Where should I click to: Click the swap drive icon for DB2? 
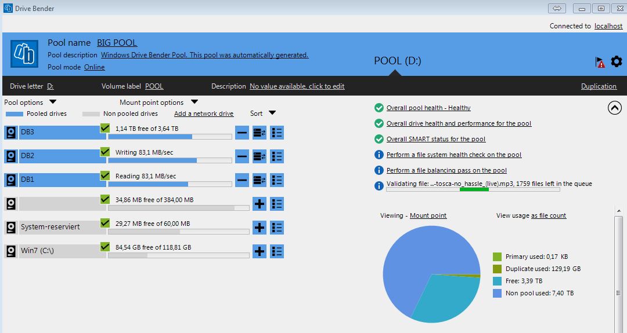point(260,156)
